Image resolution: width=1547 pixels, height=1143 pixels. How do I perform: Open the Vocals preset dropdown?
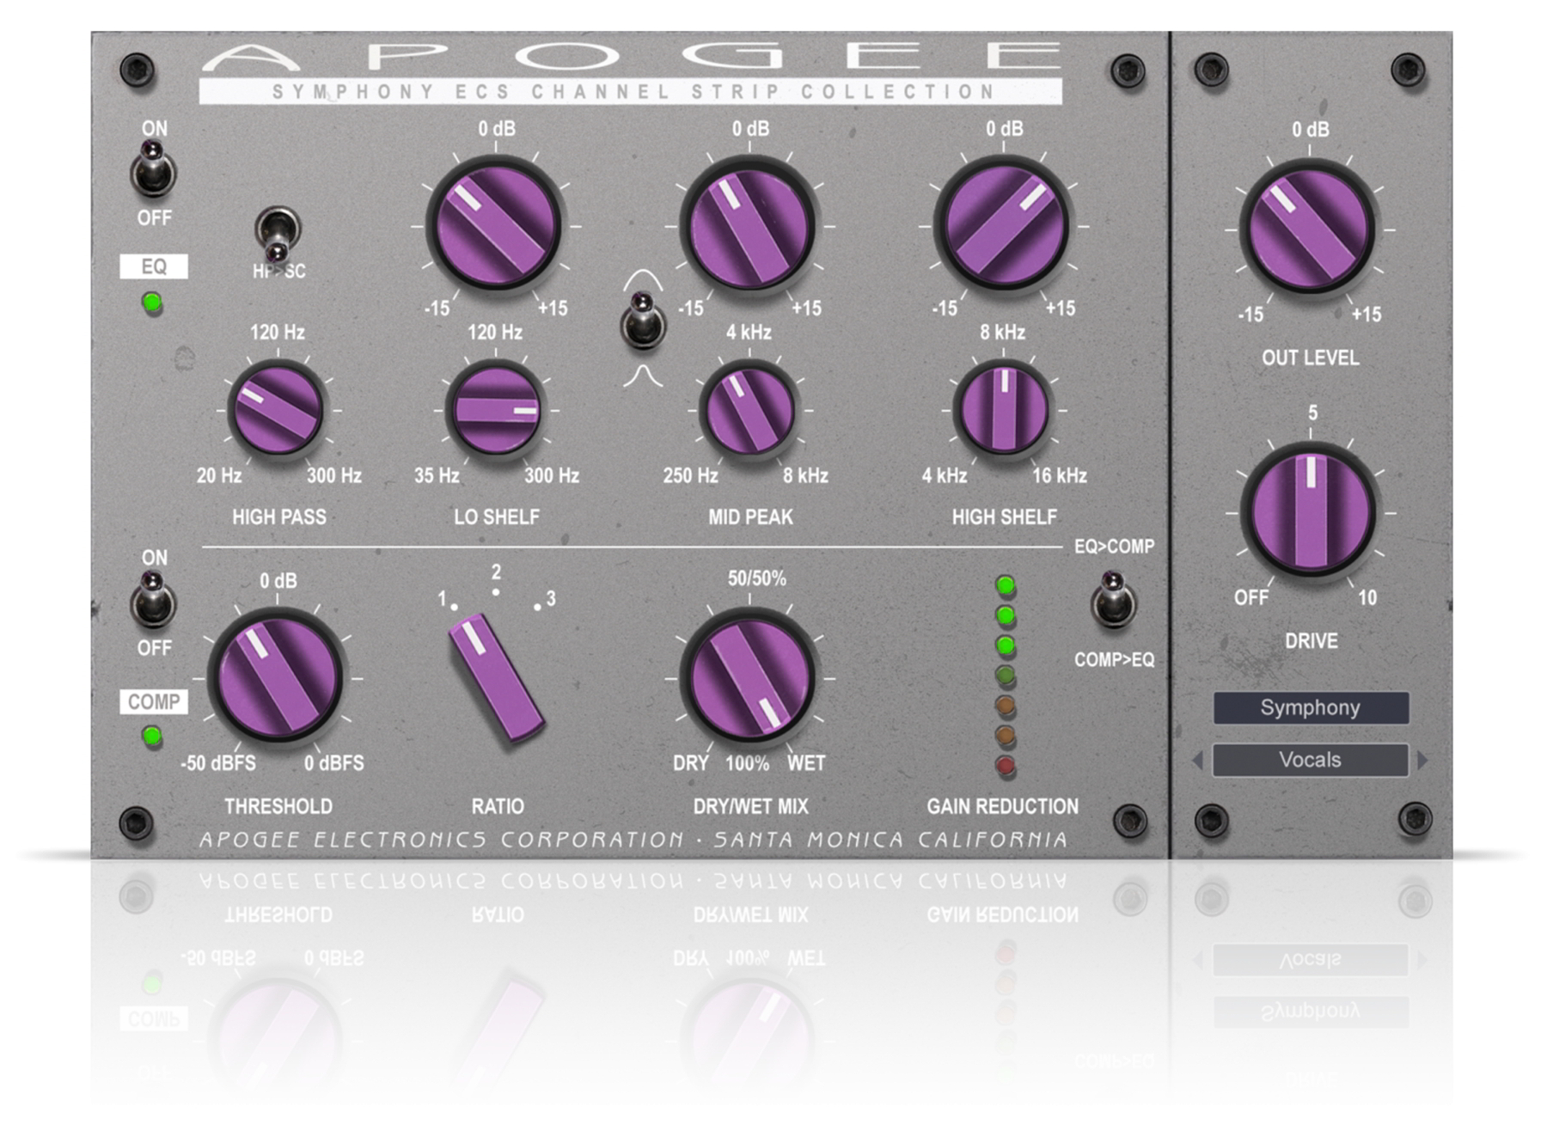pyautogui.click(x=1310, y=760)
